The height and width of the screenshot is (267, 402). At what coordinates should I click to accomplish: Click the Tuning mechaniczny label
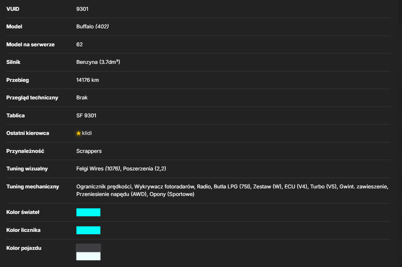(x=33, y=187)
